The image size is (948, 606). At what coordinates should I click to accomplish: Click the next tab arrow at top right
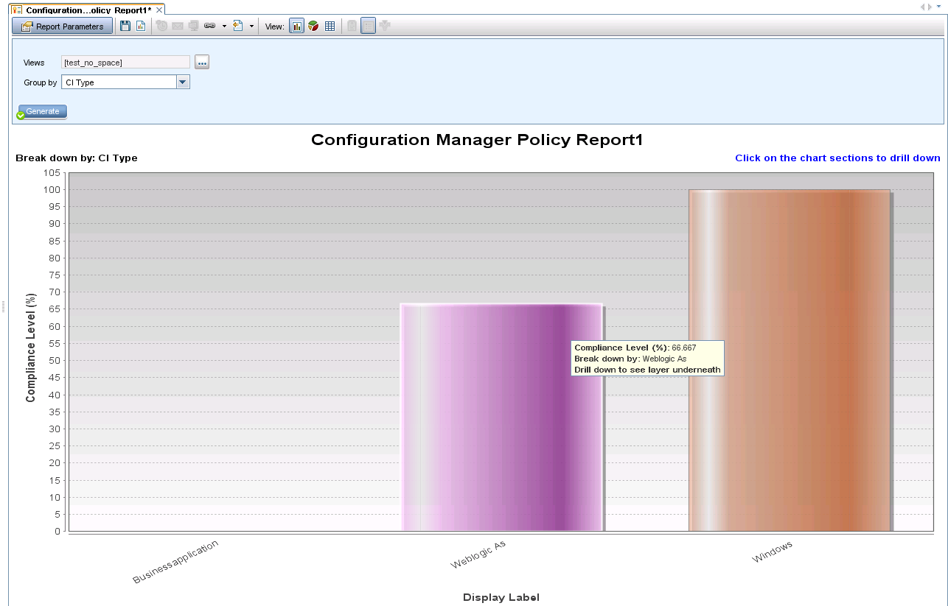pyautogui.click(x=930, y=7)
